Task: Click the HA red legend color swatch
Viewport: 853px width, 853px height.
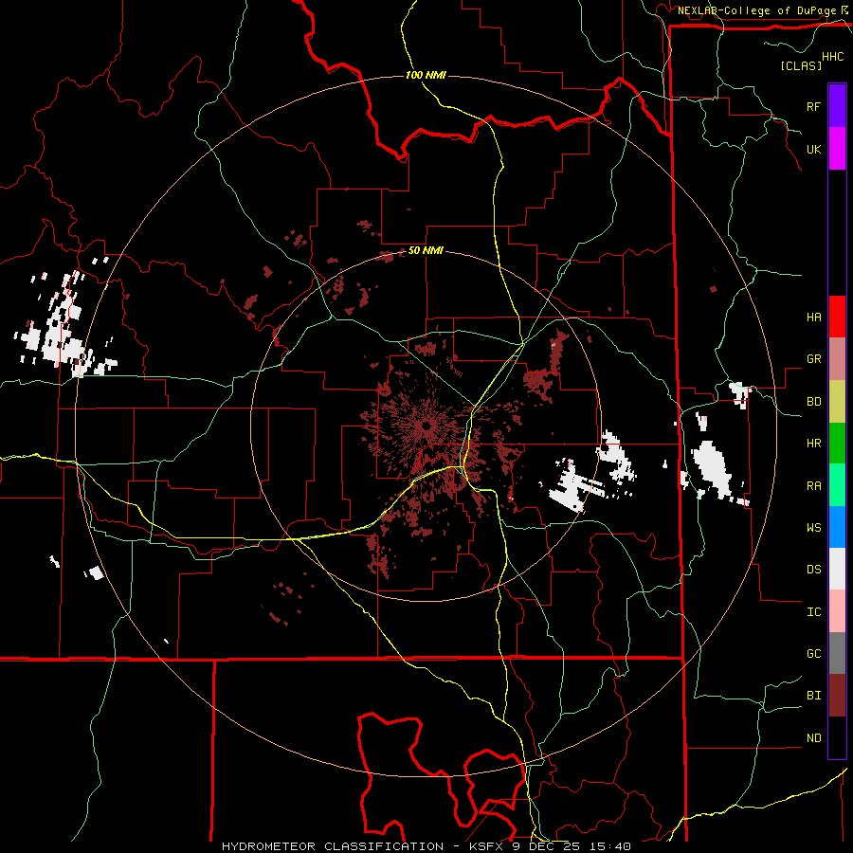Action: tap(837, 317)
